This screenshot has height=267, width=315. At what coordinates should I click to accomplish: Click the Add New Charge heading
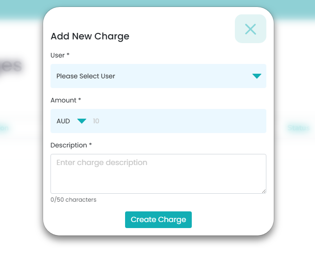90,36
